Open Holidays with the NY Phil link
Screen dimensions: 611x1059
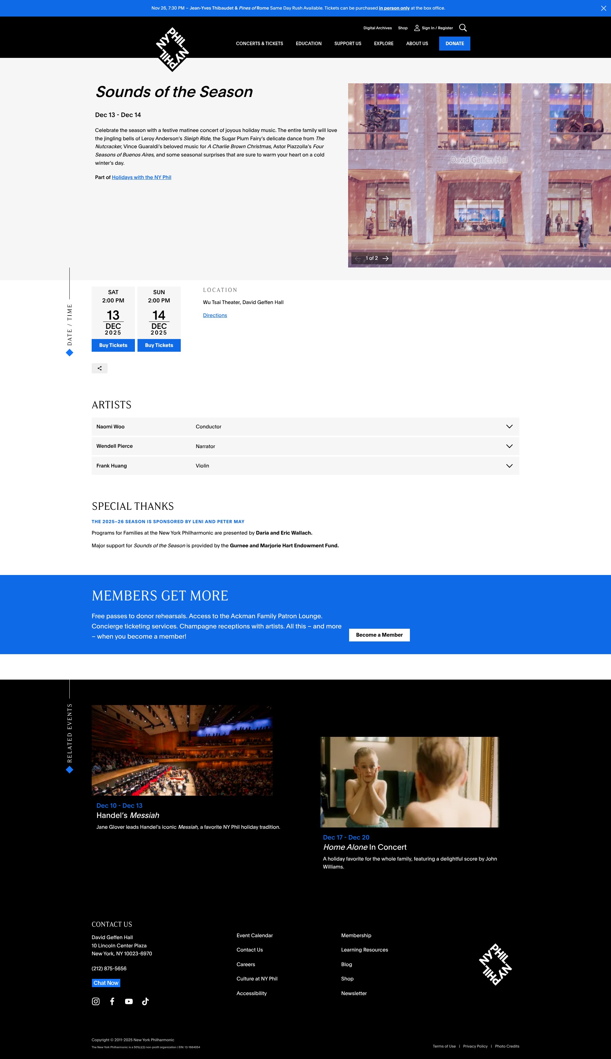tap(141, 177)
